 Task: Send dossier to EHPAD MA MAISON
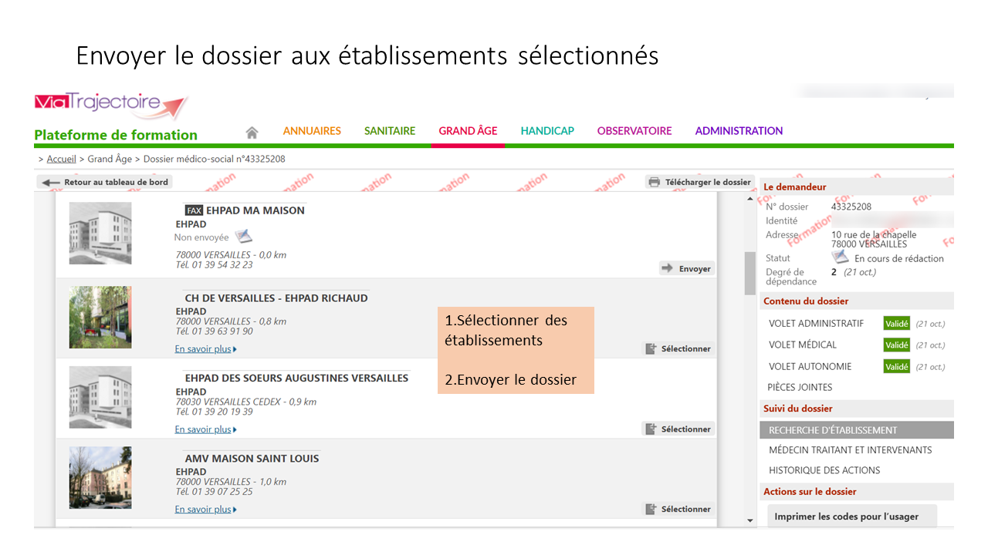pos(687,268)
